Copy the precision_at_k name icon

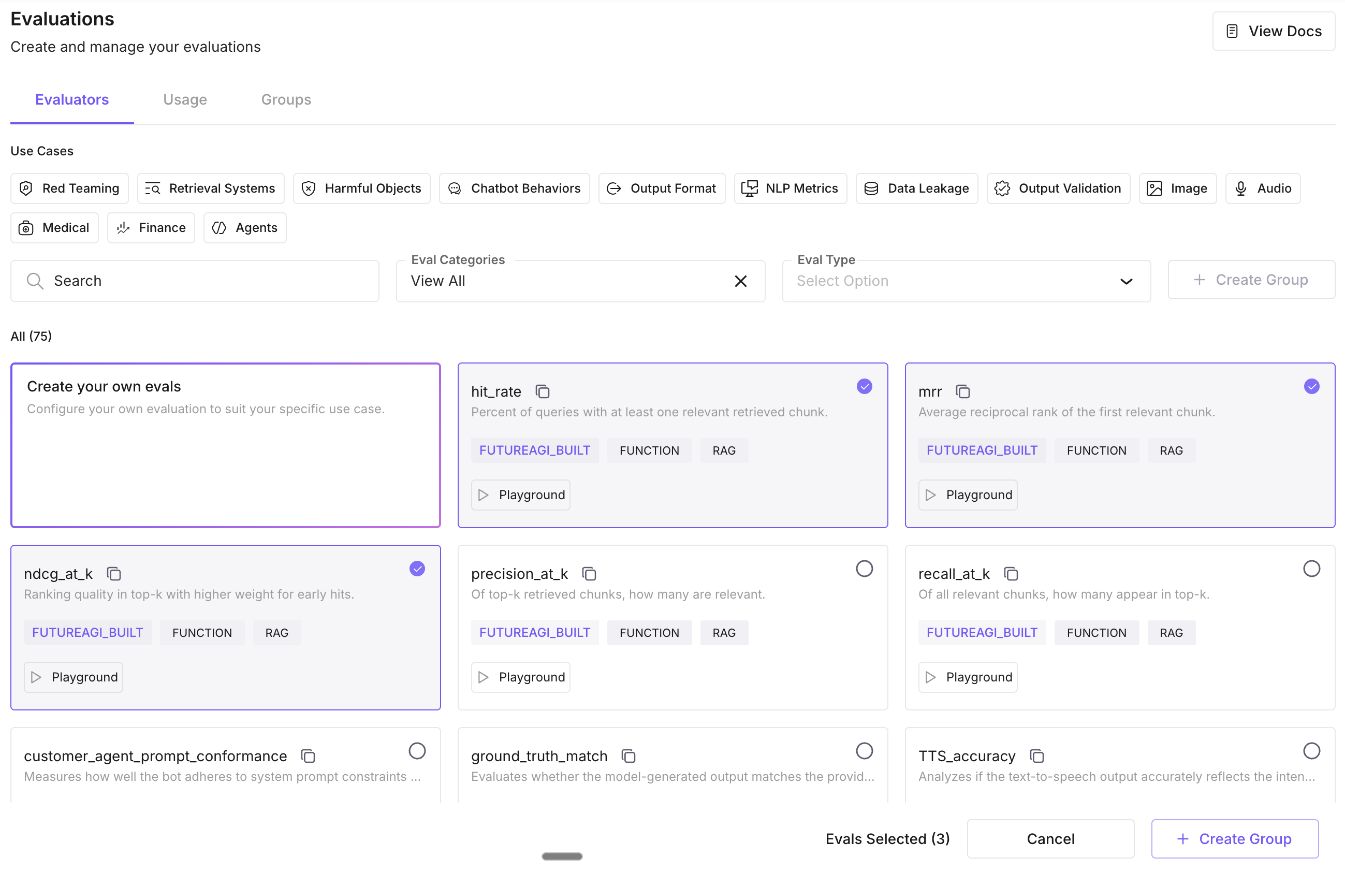point(589,574)
